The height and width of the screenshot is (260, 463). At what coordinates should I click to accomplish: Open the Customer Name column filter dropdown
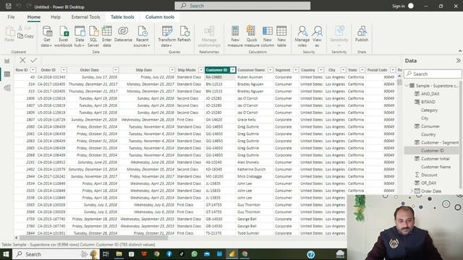[x=270, y=70]
